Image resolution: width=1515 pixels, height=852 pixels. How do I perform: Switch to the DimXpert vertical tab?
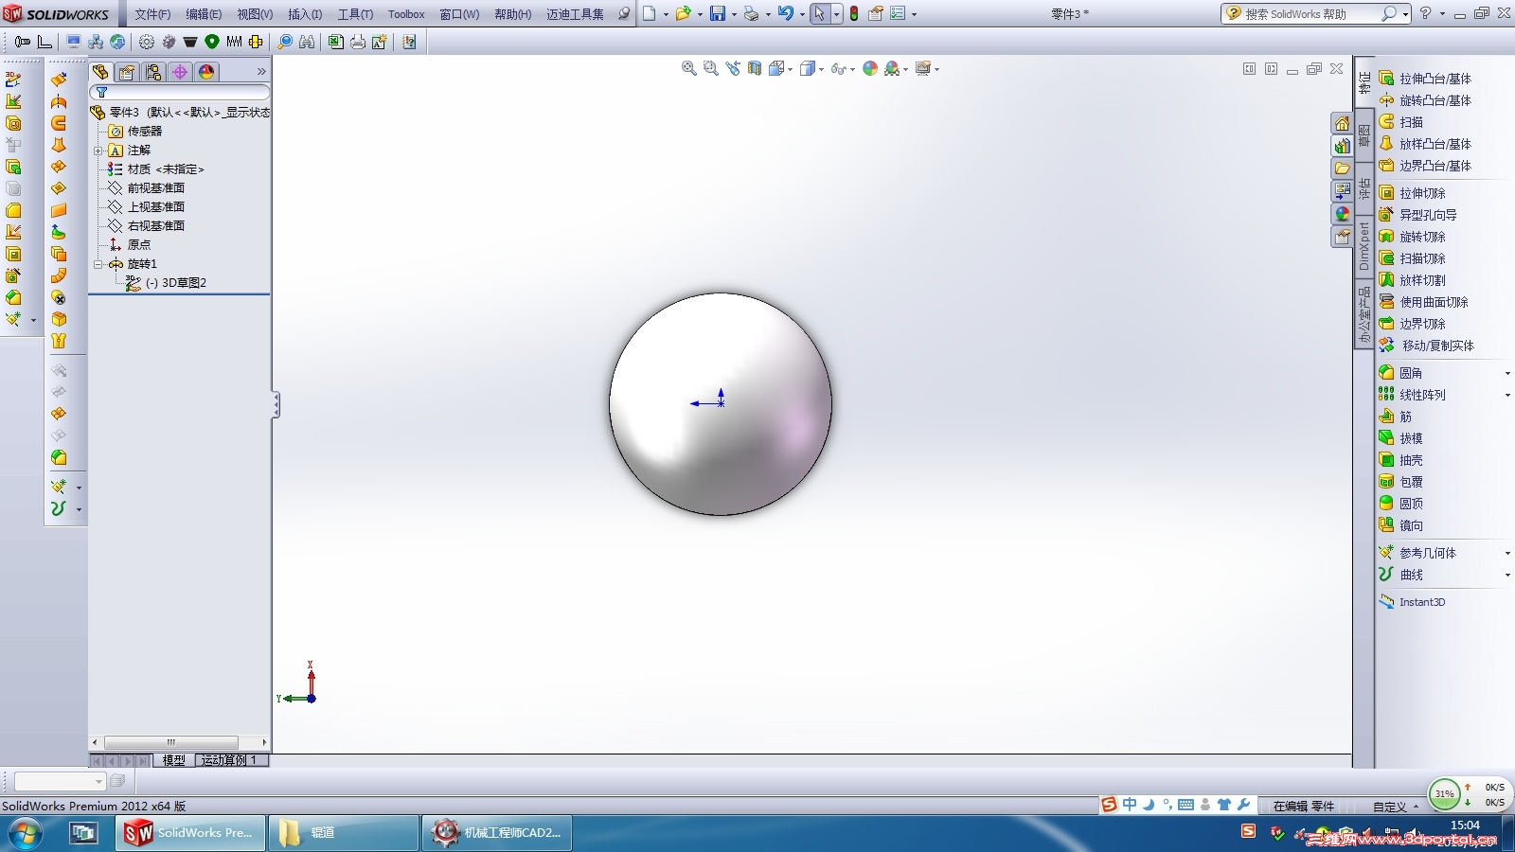[x=1364, y=246]
